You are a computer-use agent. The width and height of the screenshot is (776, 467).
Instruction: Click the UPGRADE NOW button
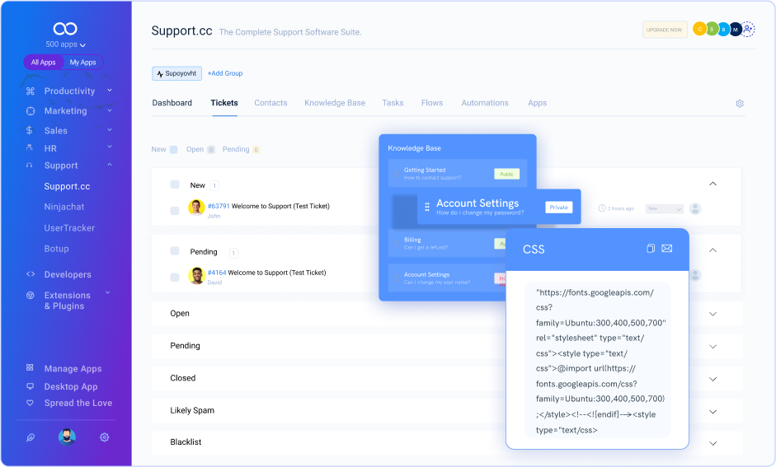664,30
